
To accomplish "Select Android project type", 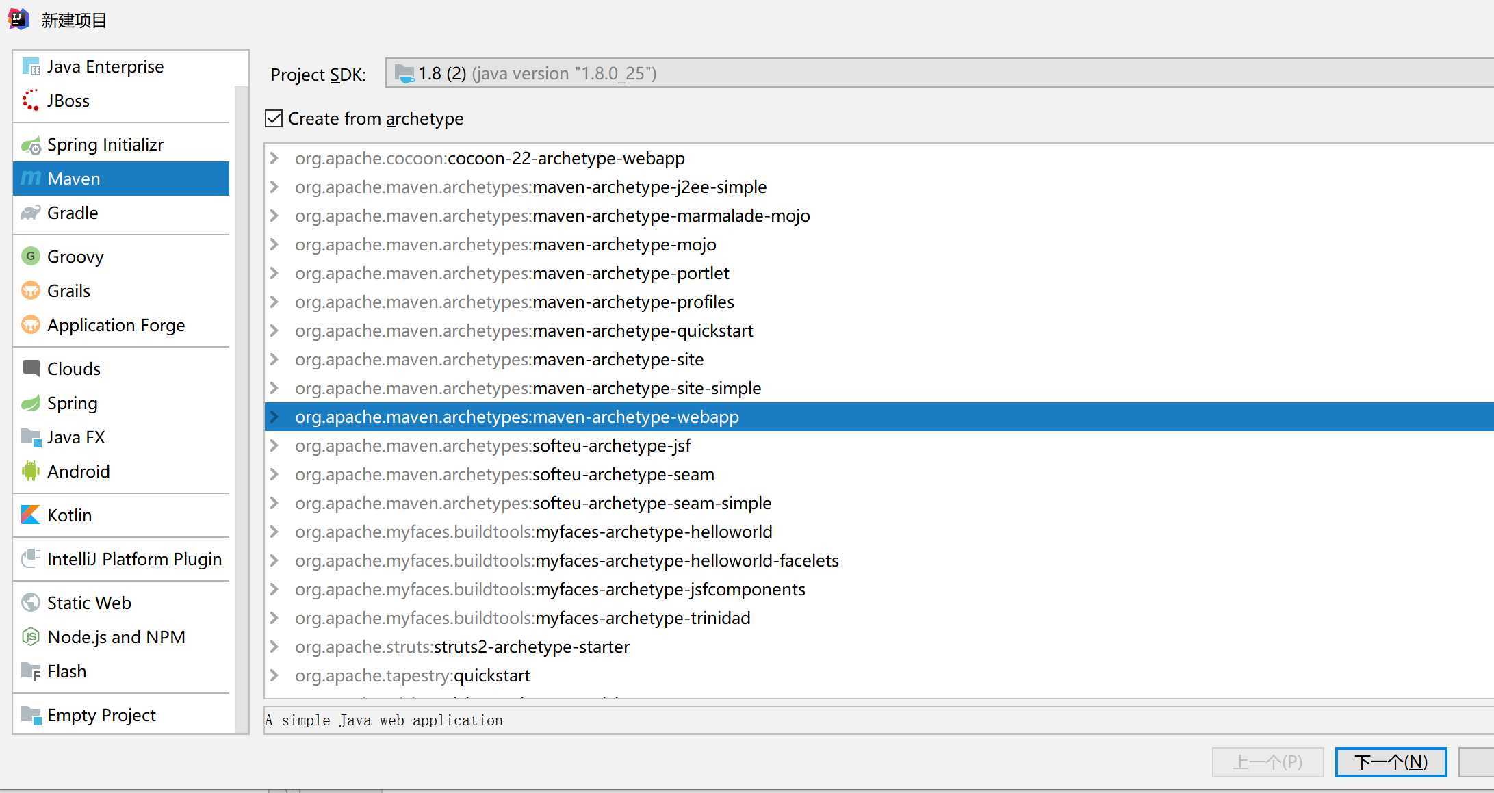I will pos(121,471).
